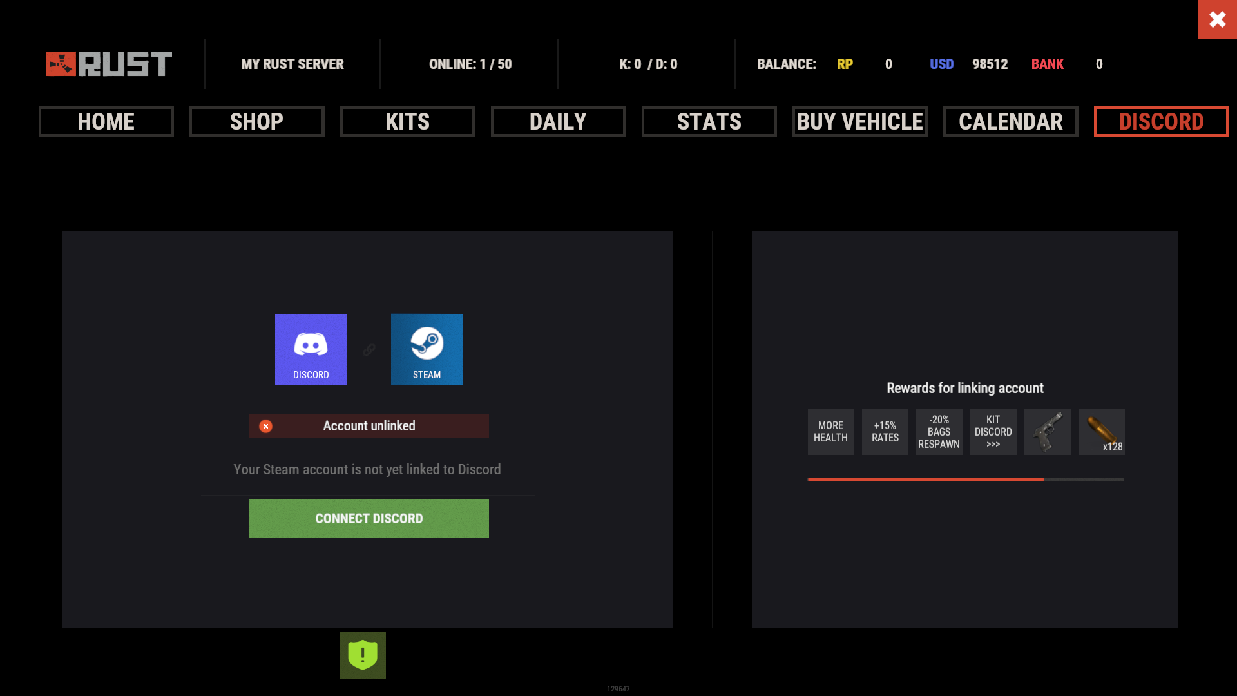Open the BUY VEHICLE tab
1237x696 pixels.
pyautogui.click(x=859, y=122)
